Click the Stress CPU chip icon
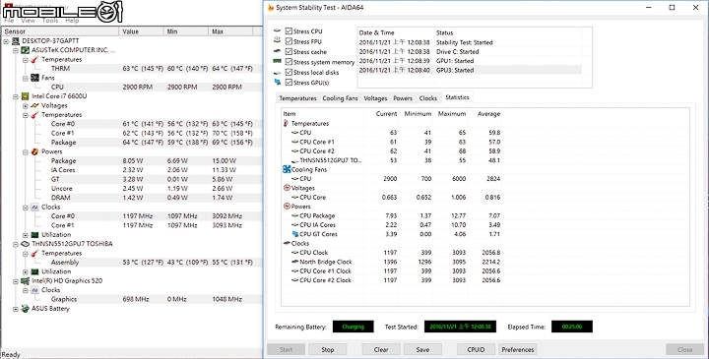The height and width of the screenshot is (359, 709). [277, 30]
